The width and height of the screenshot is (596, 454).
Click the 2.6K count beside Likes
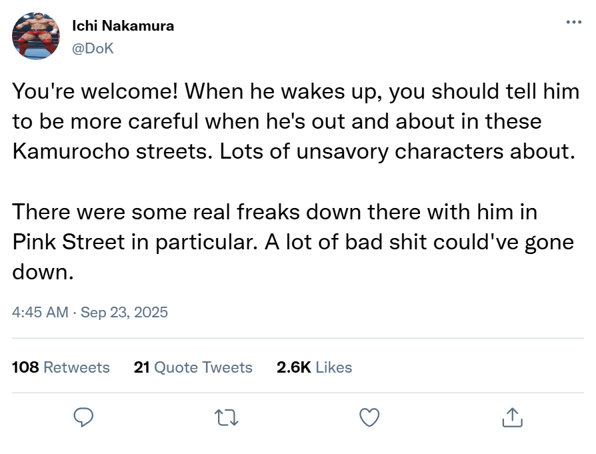click(x=293, y=367)
